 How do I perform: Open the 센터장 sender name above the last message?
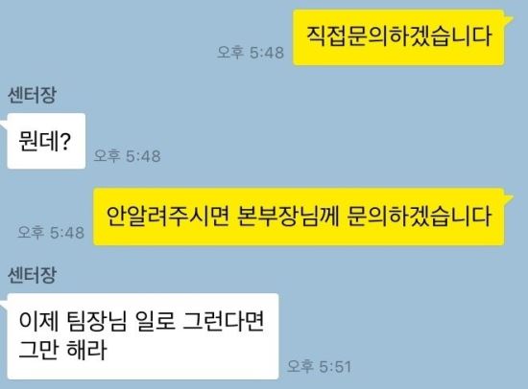[32, 275]
